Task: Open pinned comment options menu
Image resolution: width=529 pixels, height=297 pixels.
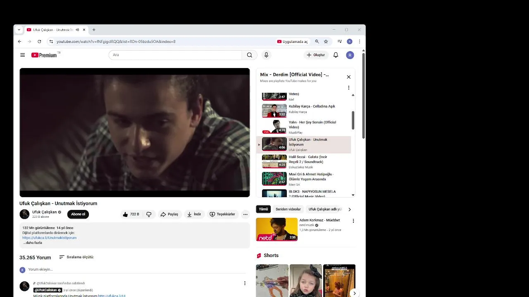Action: point(245,283)
